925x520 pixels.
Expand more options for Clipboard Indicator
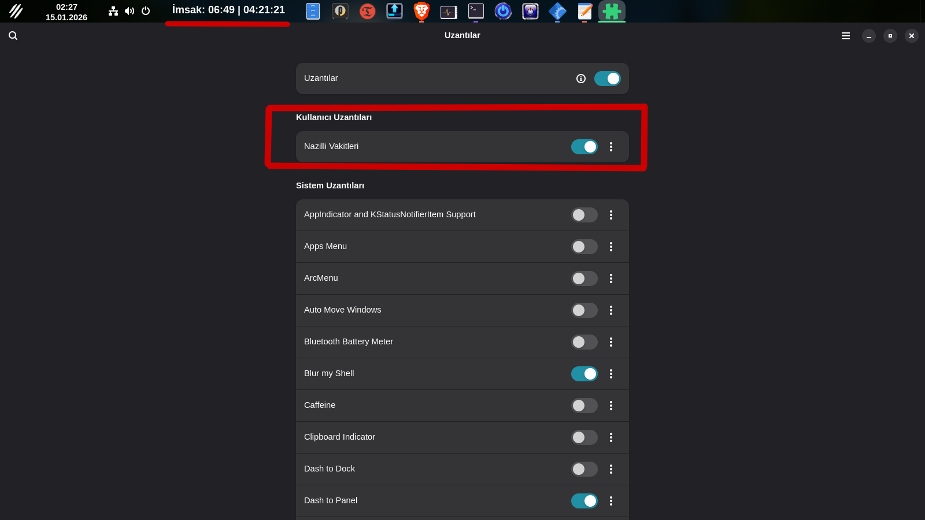click(x=611, y=437)
